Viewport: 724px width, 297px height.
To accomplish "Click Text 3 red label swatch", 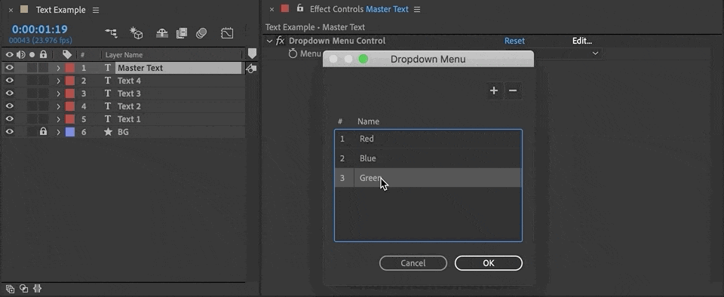I will click(x=69, y=93).
